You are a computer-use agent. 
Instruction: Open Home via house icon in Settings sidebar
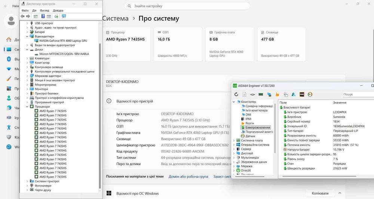click(9, 40)
